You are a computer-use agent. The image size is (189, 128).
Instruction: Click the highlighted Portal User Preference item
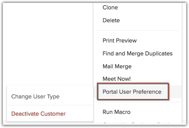click(132, 92)
